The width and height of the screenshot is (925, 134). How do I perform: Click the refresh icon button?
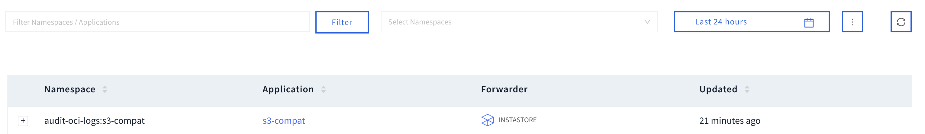point(900,22)
